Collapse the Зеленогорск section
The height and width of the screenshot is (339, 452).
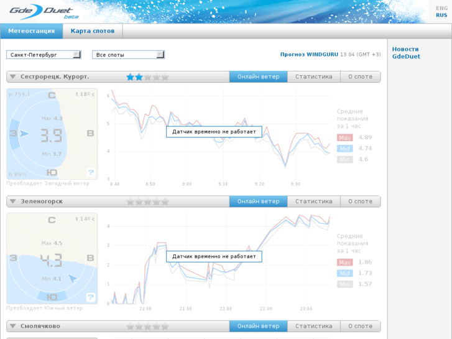(12, 202)
